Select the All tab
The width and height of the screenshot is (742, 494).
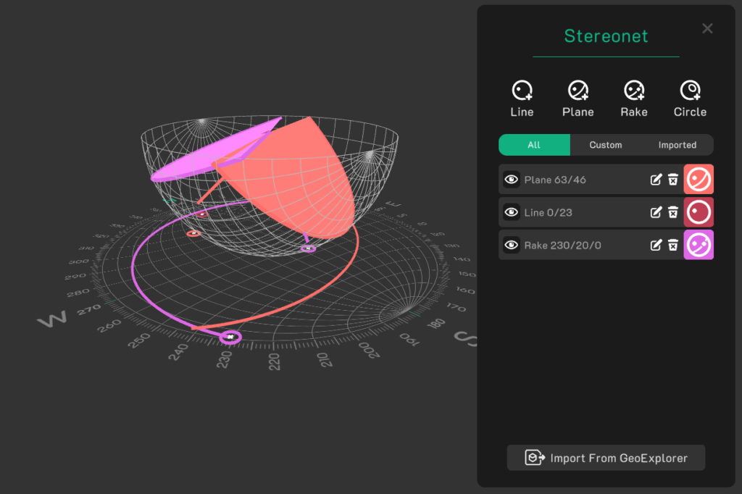click(x=534, y=145)
